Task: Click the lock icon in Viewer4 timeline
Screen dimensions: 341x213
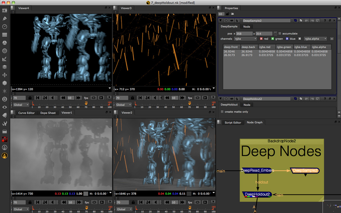Action: coord(30,98)
